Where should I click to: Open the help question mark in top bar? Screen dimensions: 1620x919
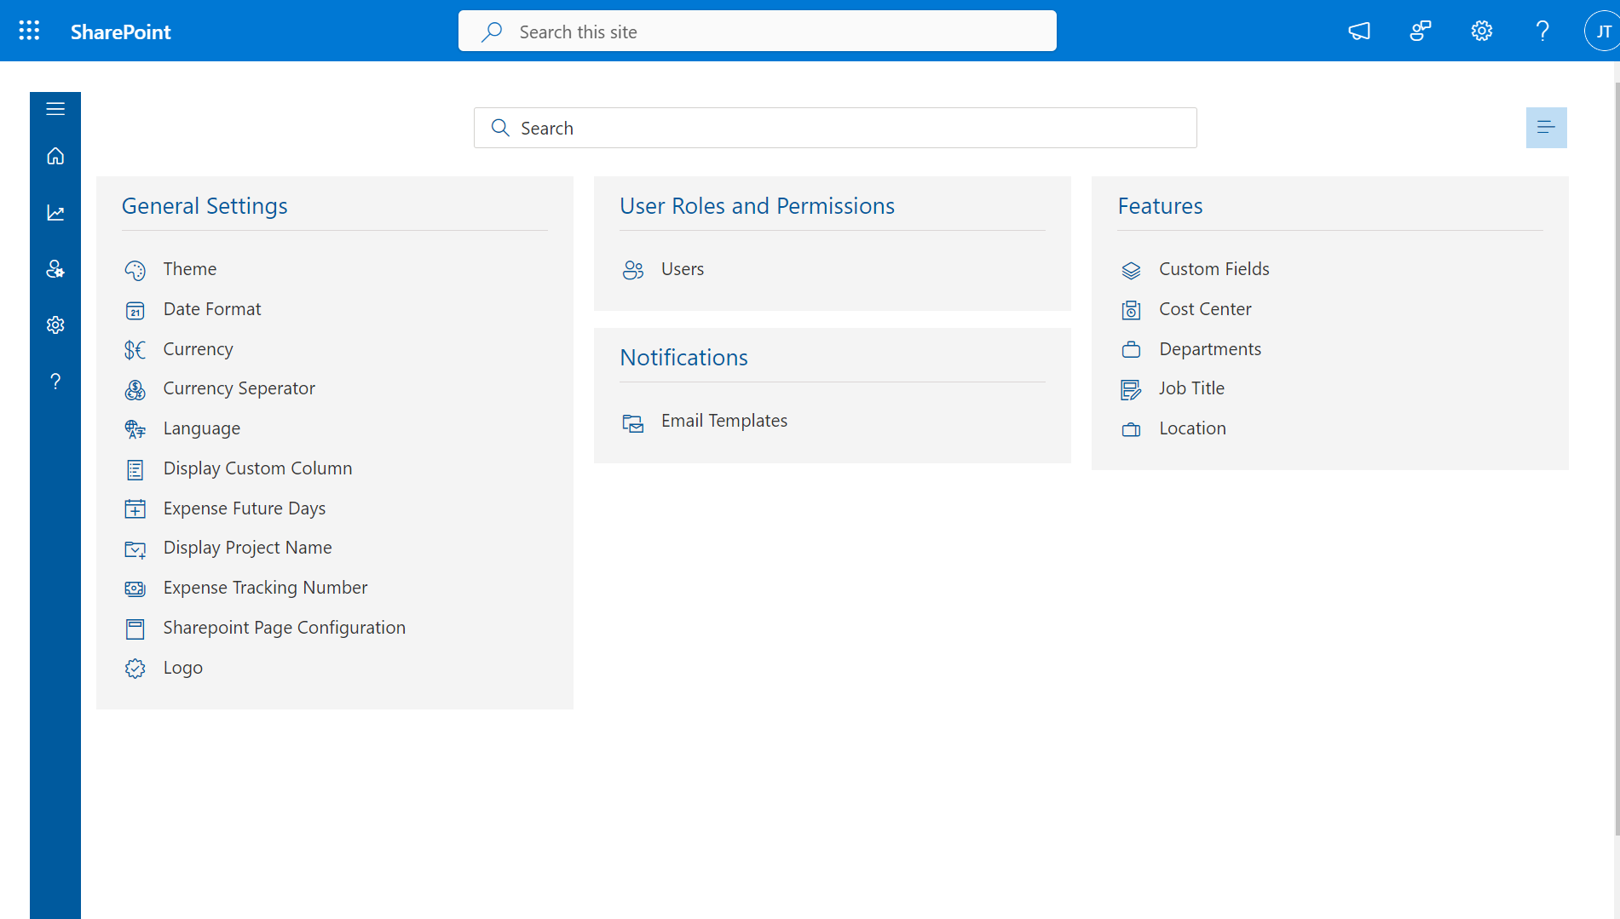click(1542, 32)
